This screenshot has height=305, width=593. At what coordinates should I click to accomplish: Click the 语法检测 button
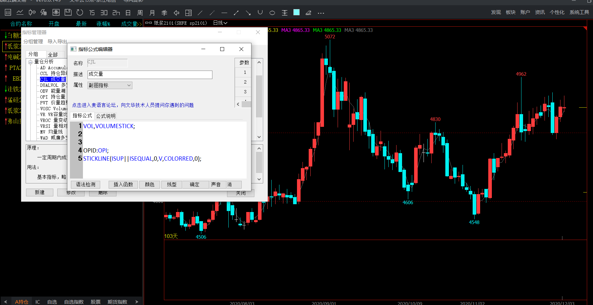pos(86,185)
